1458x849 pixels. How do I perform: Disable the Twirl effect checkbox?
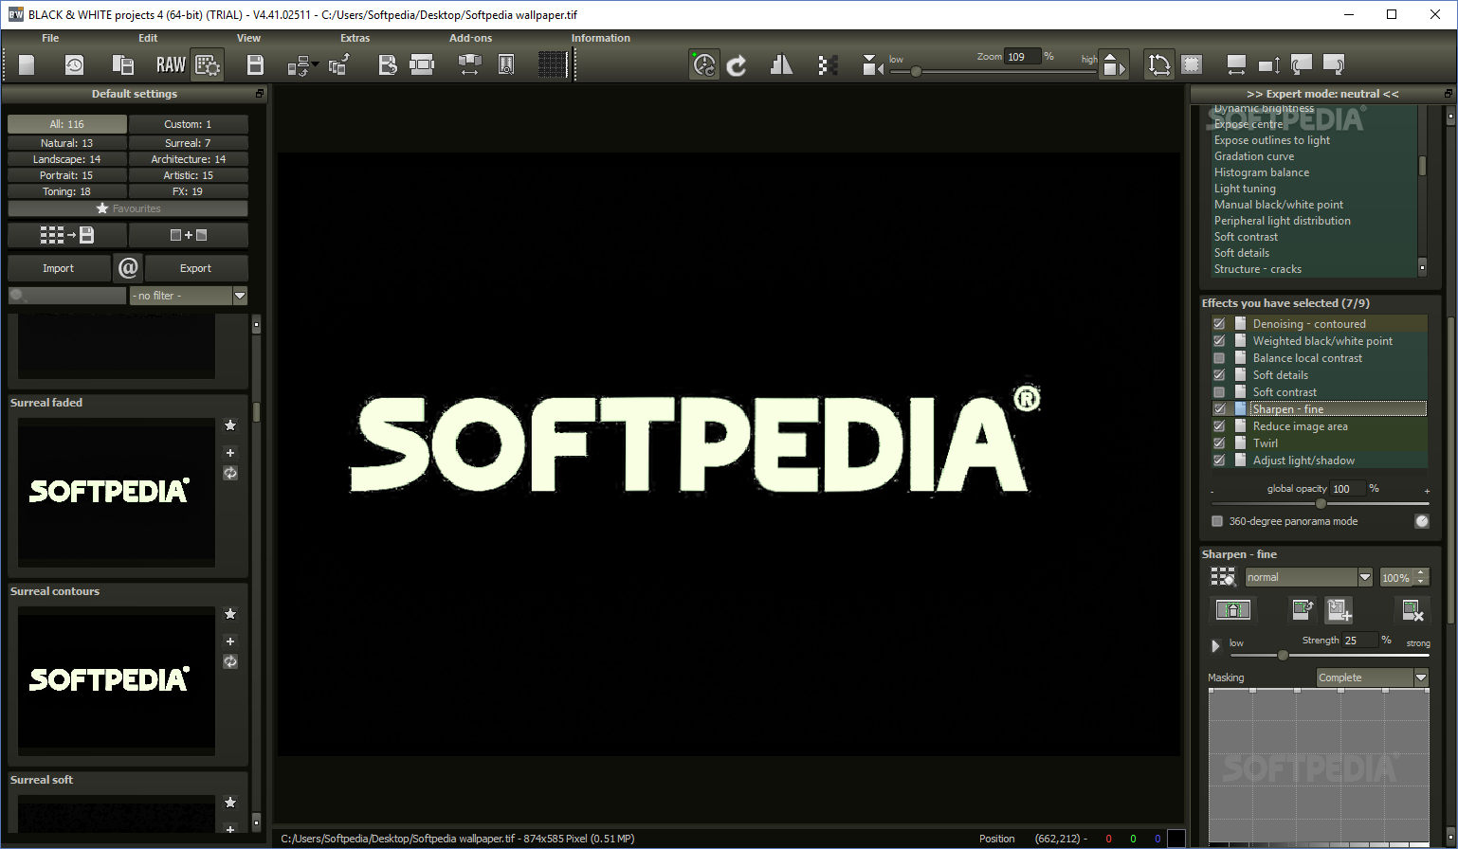point(1219,443)
